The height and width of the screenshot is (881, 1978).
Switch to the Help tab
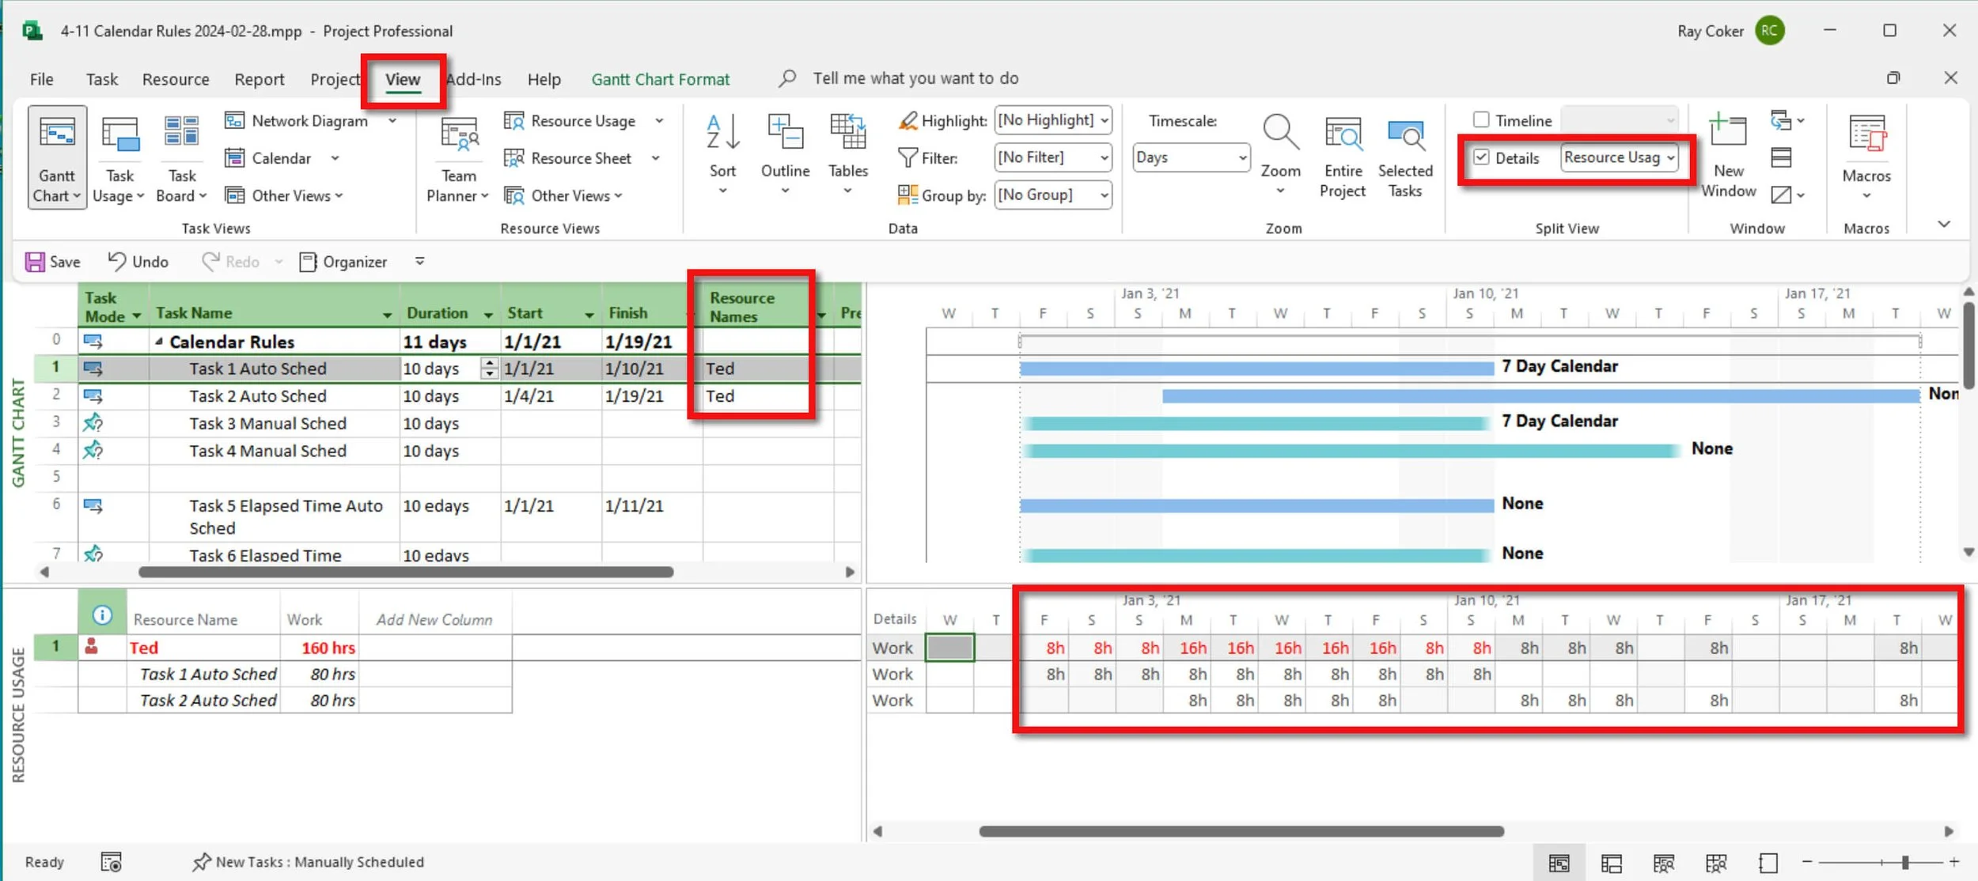tap(544, 79)
